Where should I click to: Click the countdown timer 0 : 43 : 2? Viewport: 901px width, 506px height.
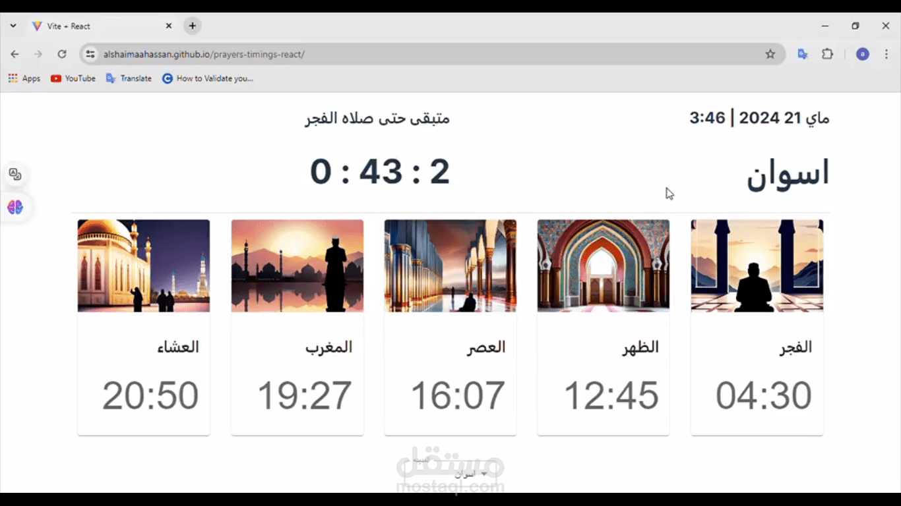point(380,171)
